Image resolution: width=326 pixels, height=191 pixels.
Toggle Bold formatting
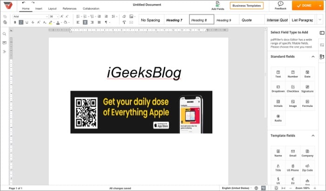click(15, 22)
